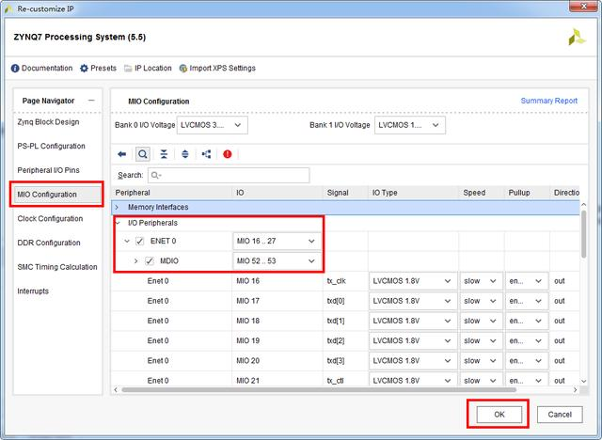The height and width of the screenshot is (440, 602).
Task: Click the scroll right arrow of table
Action: coord(575,390)
